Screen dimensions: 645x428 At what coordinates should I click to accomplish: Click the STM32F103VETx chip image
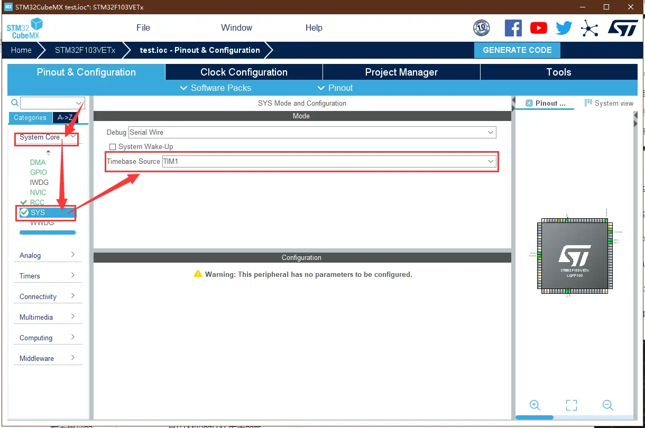574,255
